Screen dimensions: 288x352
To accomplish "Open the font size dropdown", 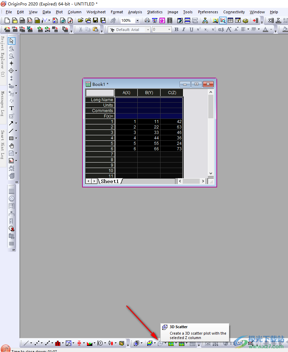I will pos(169,30).
